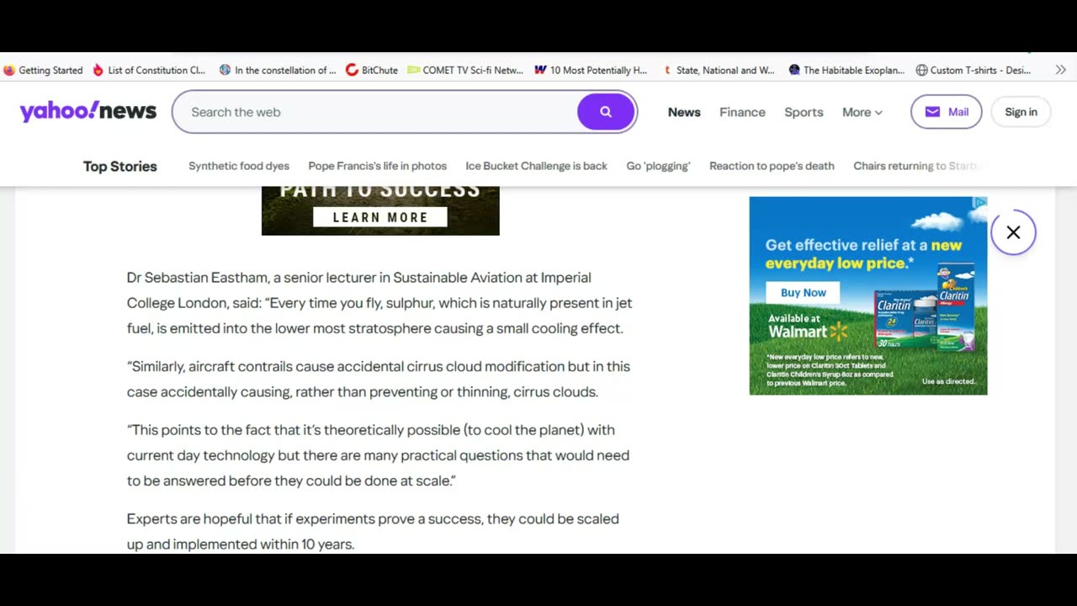Open Pope Francis's life in photos story
1077x606 pixels.
coord(378,166)
